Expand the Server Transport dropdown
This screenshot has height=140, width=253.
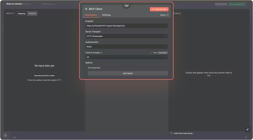point(126,36)
